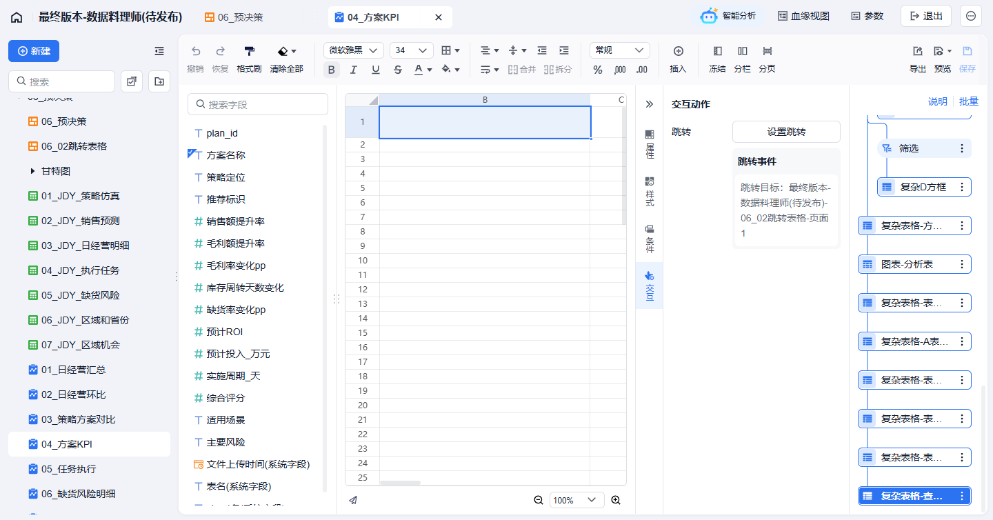Click the 搜索字段 field search box

pyautogui.click(x=258, y=104)
